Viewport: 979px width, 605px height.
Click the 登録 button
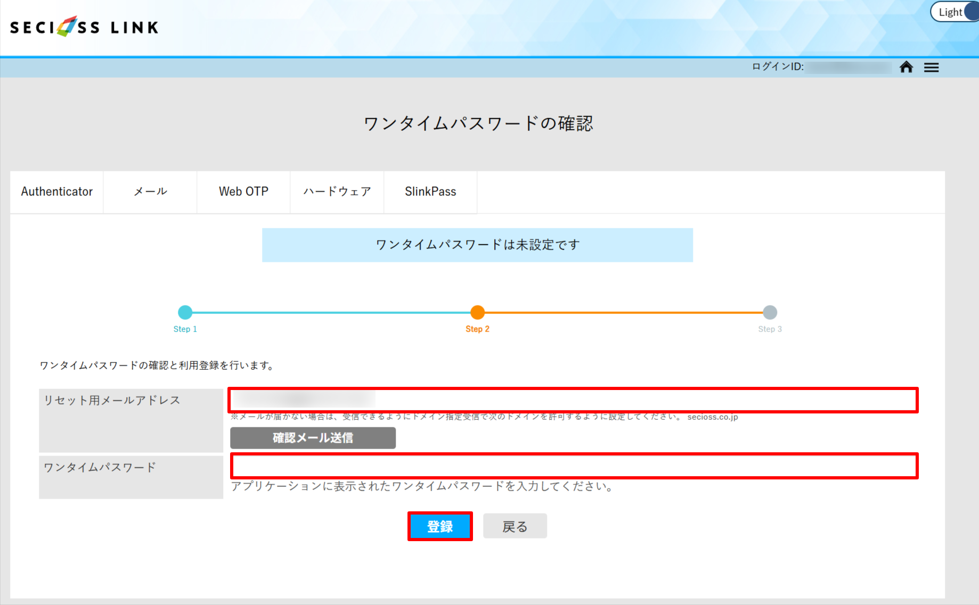440,526
